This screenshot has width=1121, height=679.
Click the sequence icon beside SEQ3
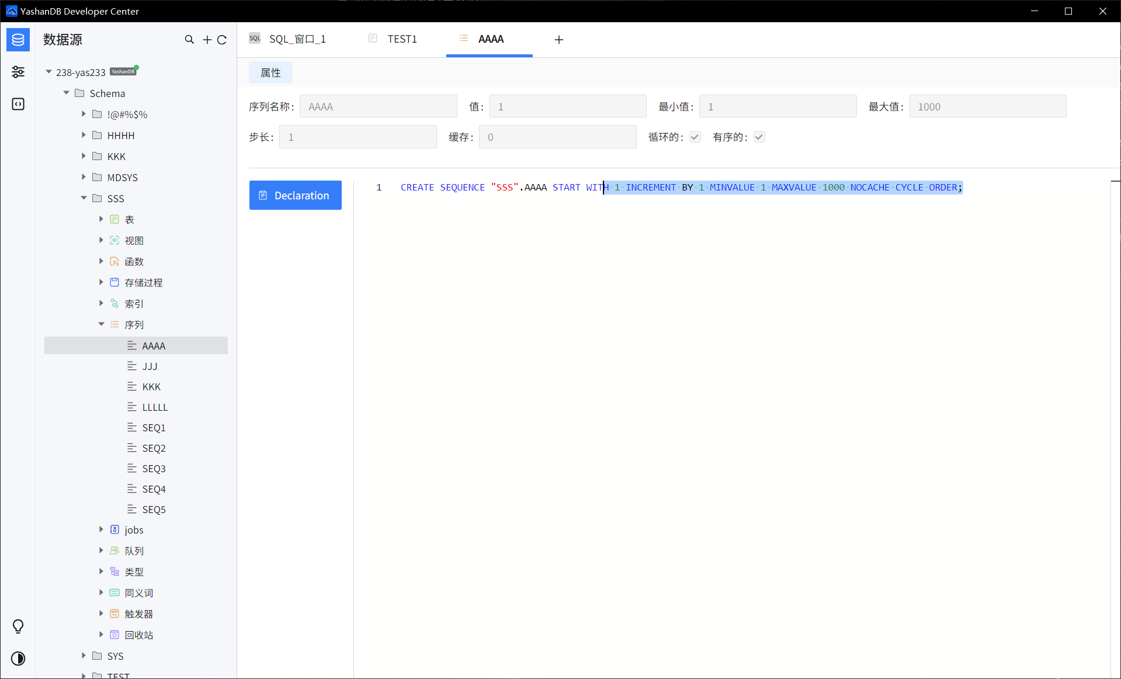click(132, 468)
